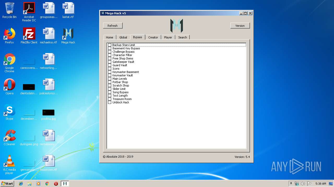Open rentalssony document icon
Screen dimensions: 334x187
point(49,138)
